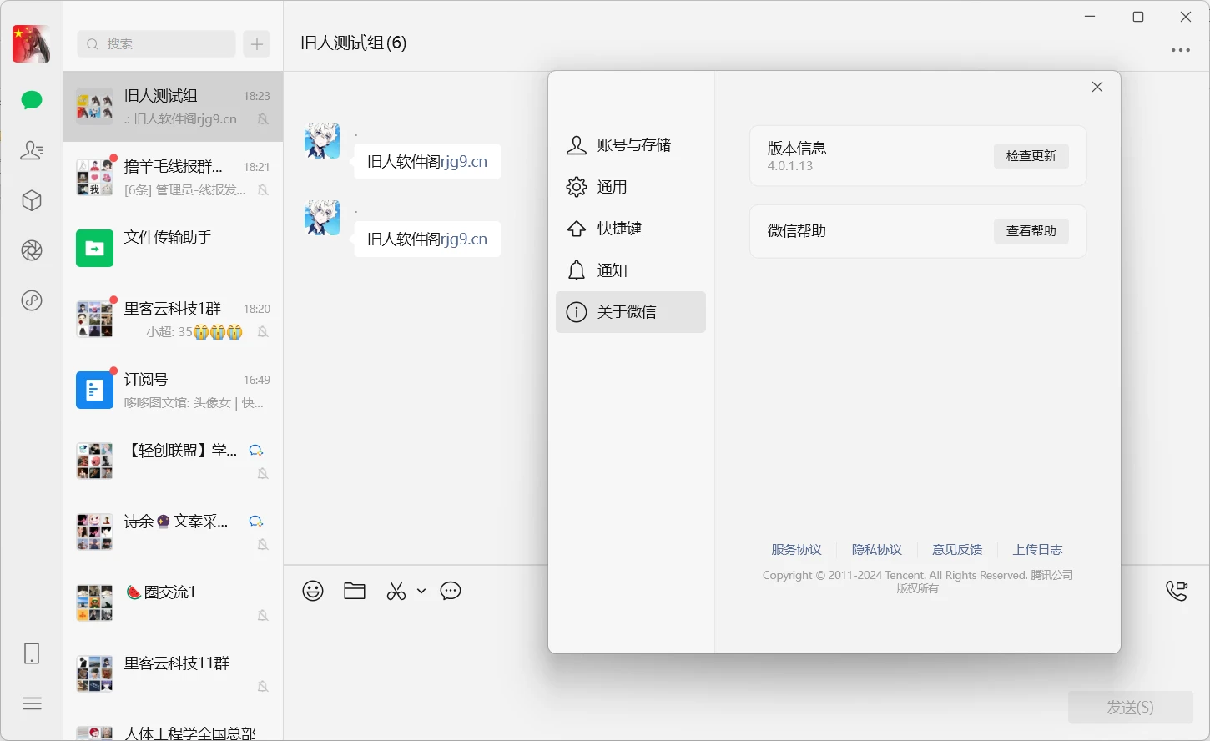Click the 发送(S) send button

[x=1131, y=708]
